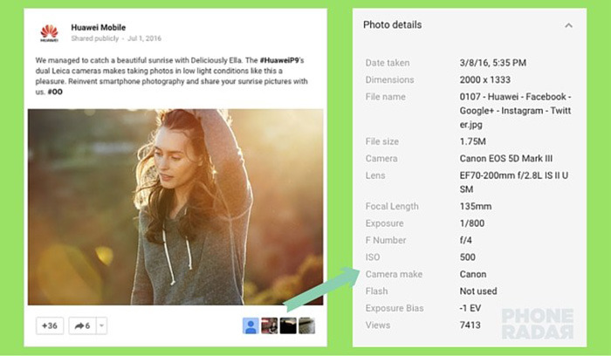Click the #HuaweiP9 hashtag
This screenshot has height=356, width=611.
coord(279,60)
